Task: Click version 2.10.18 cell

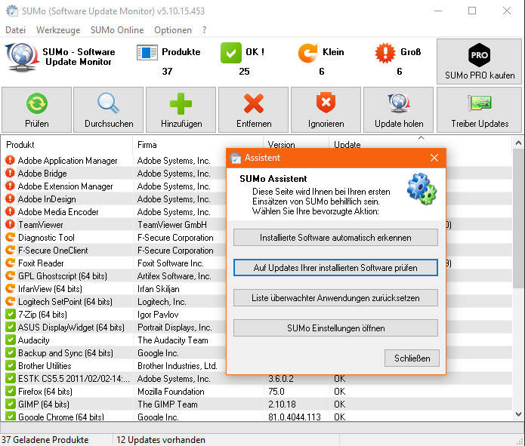Action: pyautogui.click(x=282, y=404)
